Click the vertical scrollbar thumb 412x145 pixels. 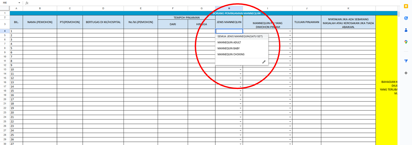[399, 13]
